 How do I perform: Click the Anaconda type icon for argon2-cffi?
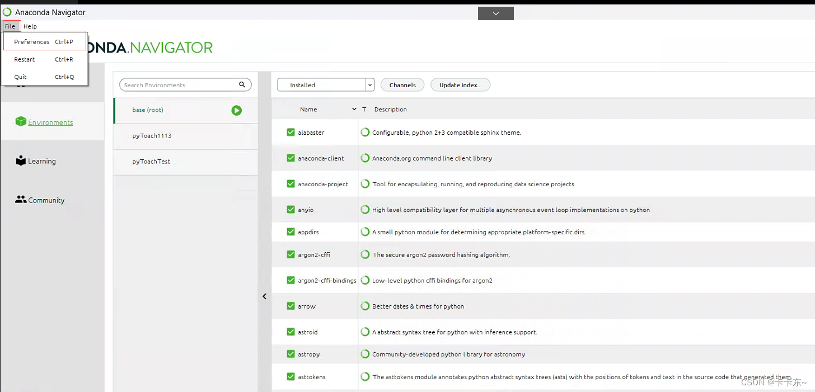(x=365, y=254)
